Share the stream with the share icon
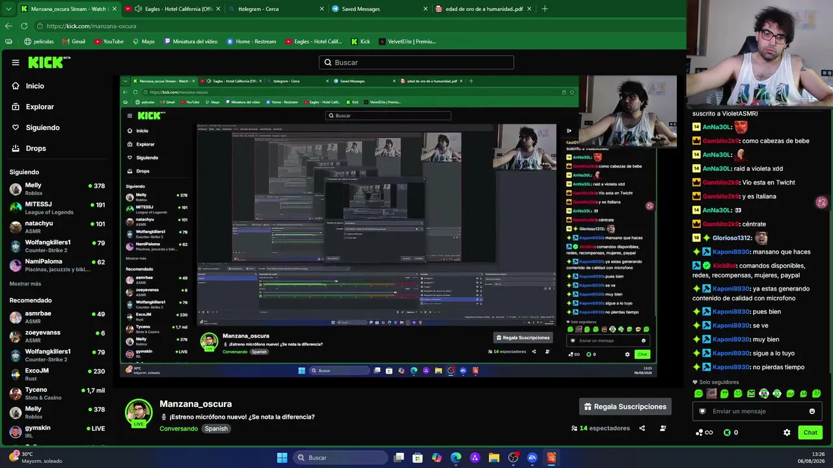Viewport: 833px width, 468px height. (x=642, y=428)
